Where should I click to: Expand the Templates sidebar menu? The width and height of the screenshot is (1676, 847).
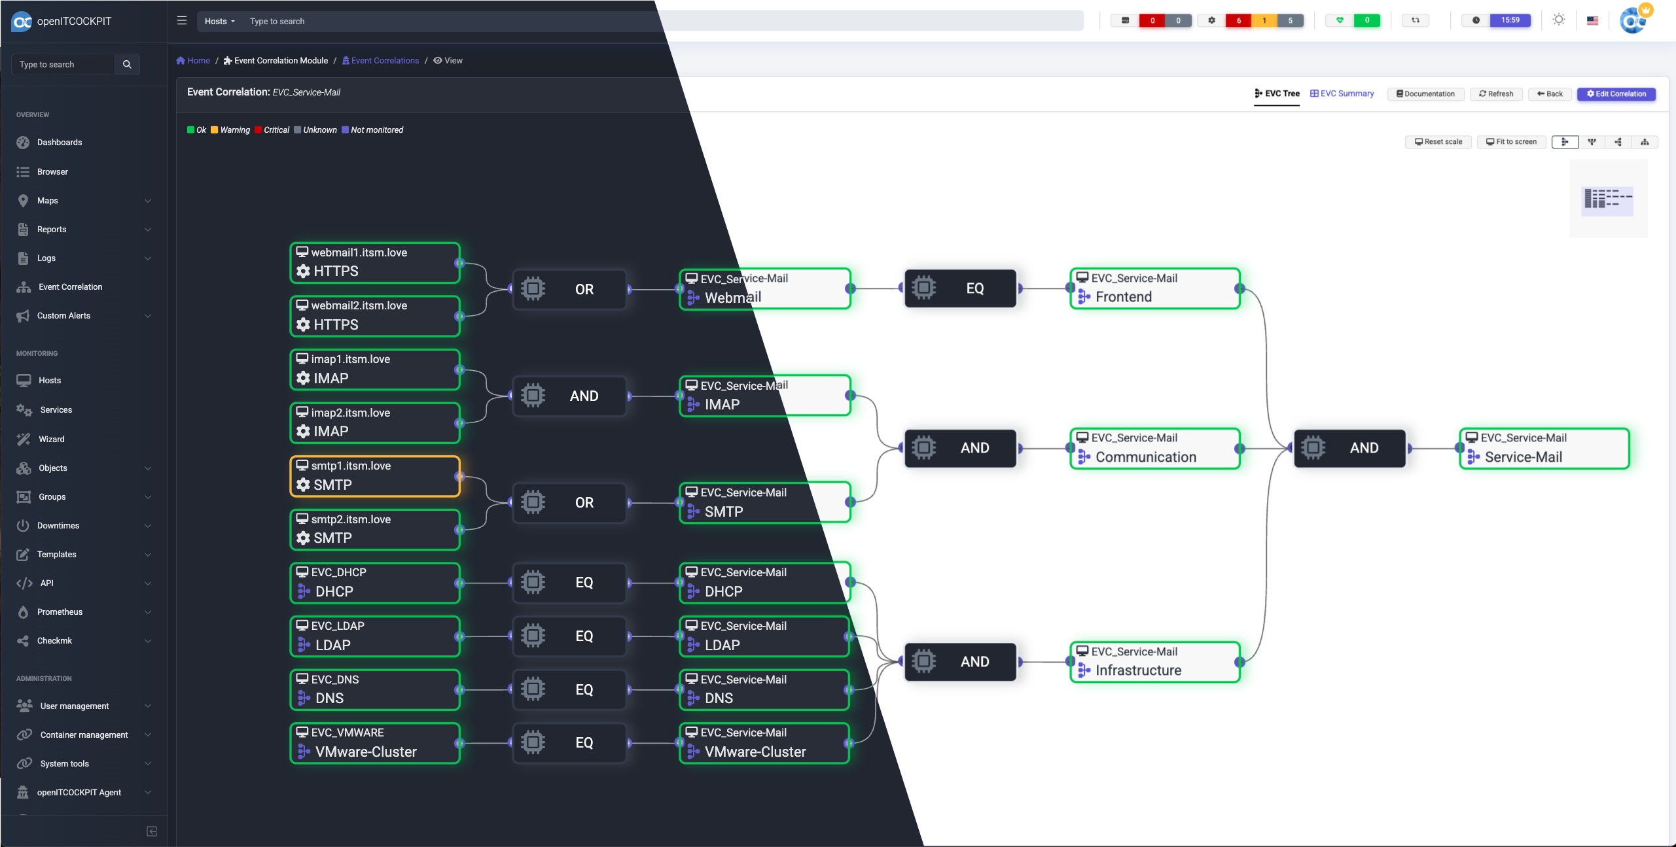[x=84, y=555]
